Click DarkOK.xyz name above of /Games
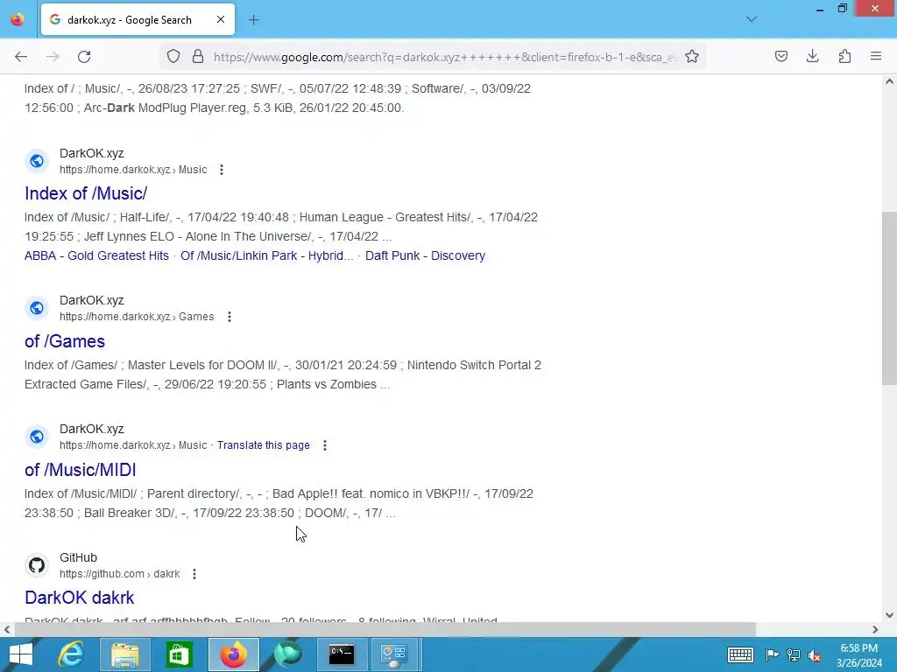Screen dimensions: 897x672 tap(91, 301)
